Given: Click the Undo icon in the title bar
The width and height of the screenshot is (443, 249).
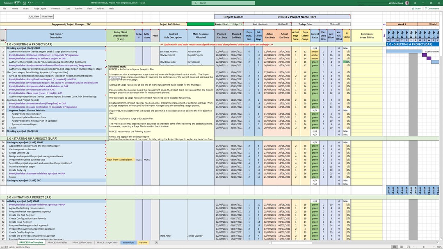Looking at the screenshot, I should click(30, 2).
